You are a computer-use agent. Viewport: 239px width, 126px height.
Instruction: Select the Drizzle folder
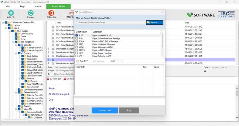click(23, 36)
